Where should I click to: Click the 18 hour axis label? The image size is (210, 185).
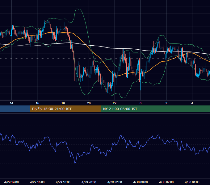coord(63,103)
